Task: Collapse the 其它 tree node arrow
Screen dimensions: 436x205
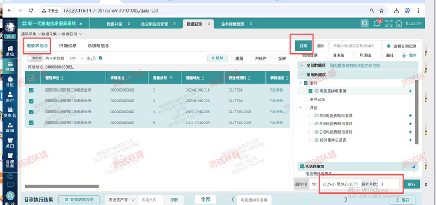Action: point(301,107)
